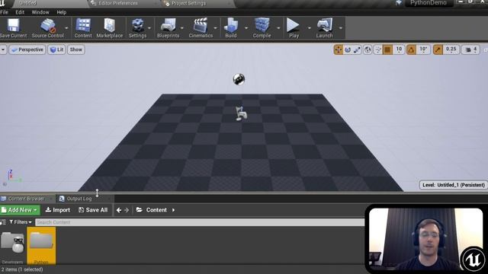Open the Filters dropdown
488x274 pixels.
(21, 222)
